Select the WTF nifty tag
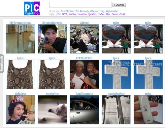The image size is (165, 128). [x=65, y=14]
